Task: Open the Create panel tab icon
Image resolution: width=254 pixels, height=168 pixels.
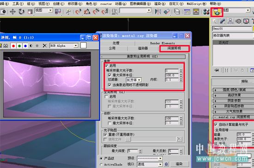Action: pyautogui.click(x=215, y=22)
